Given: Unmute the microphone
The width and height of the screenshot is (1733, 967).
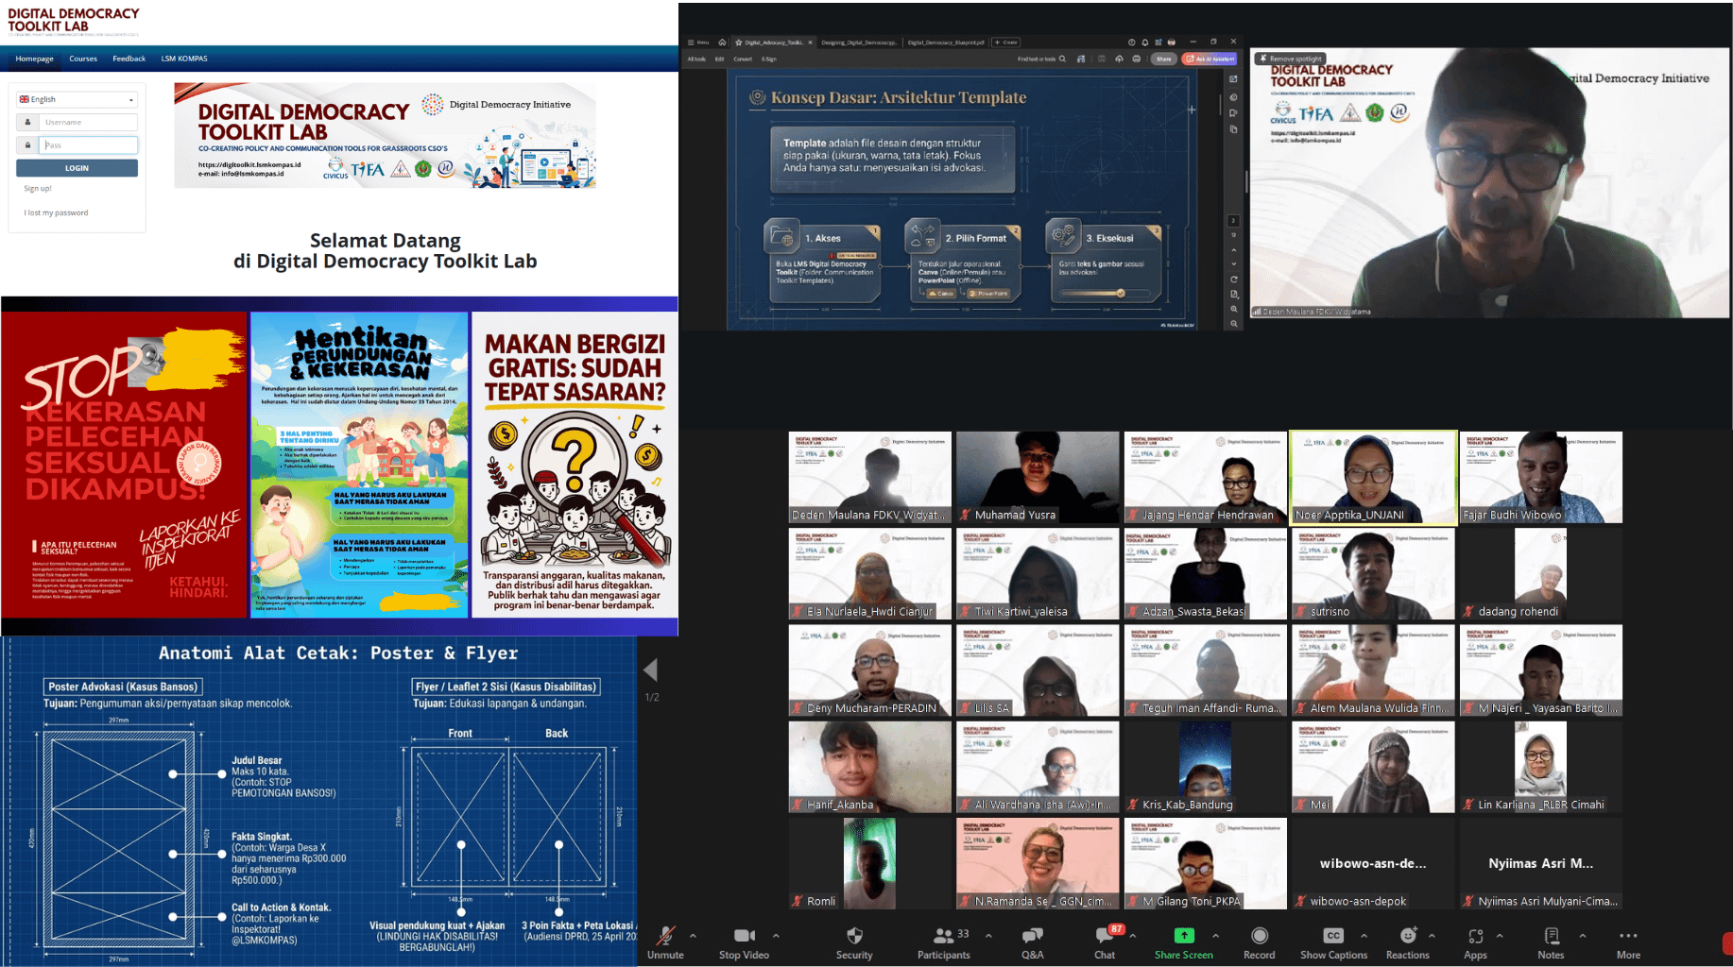Looking at the screenshot, I should click(665, 936).
